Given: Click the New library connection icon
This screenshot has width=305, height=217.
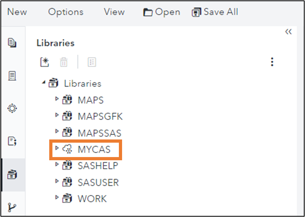Looking at the screenshot, I should 44,62.
